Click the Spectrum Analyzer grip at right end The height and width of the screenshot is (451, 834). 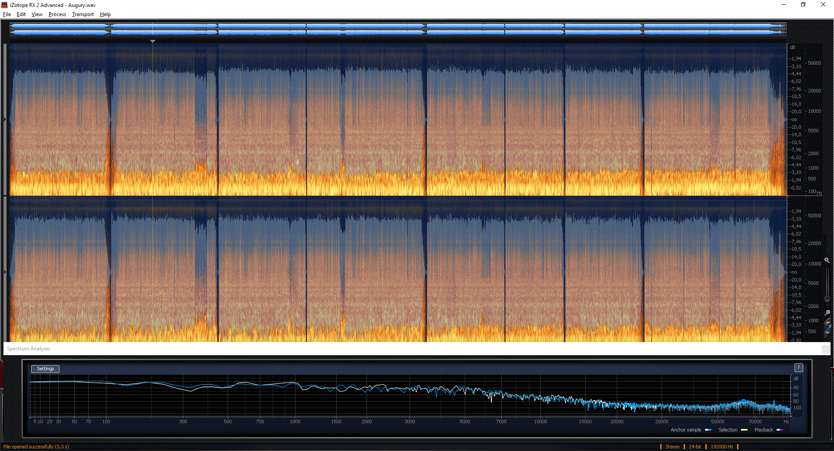pos(826,349)
